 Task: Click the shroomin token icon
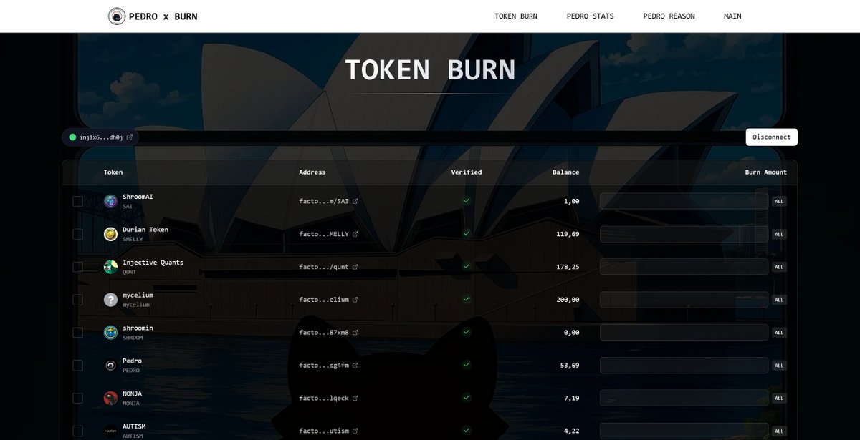110,333
